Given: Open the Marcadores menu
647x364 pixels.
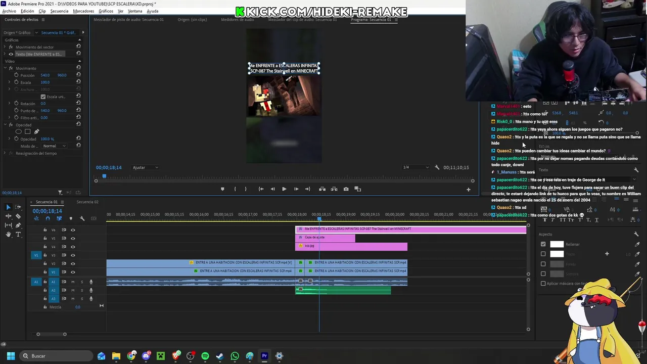Looking at the screenshot, I should (x=83, y=11).
